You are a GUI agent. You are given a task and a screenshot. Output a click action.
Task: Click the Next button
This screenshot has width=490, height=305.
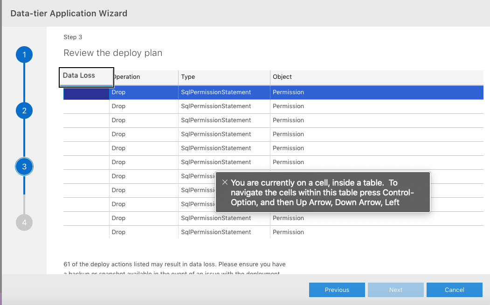pos(396,290)
